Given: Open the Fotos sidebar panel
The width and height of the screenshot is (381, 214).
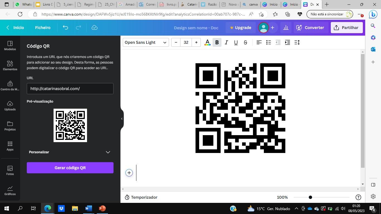Looking at the screenshot, I should [10, 171].
